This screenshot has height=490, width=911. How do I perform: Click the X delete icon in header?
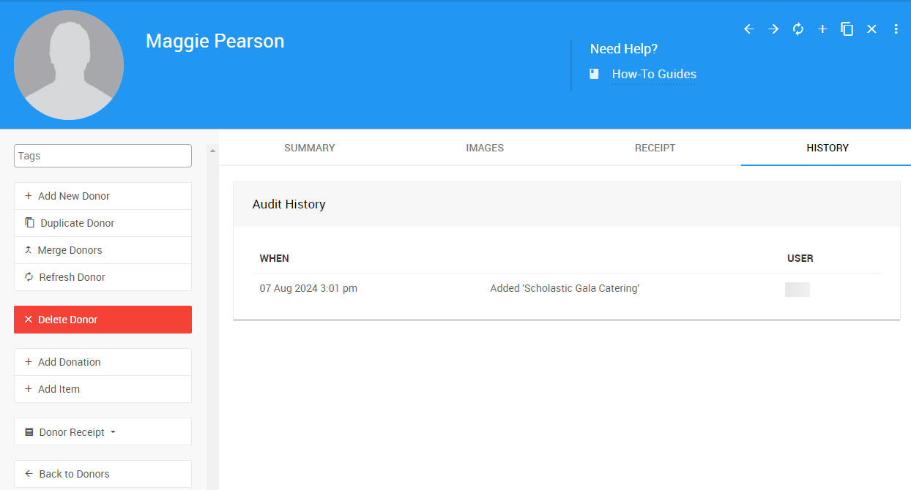click(x=871, y=29)
